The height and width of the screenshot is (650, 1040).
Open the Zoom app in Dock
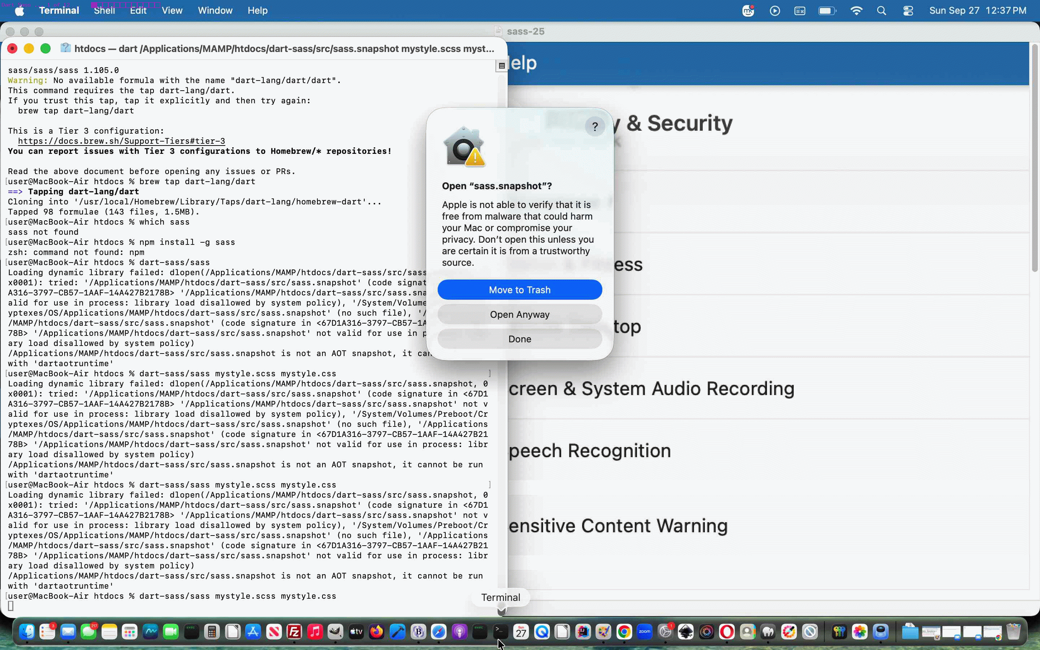pyautogui.click(x=645, y=632)
